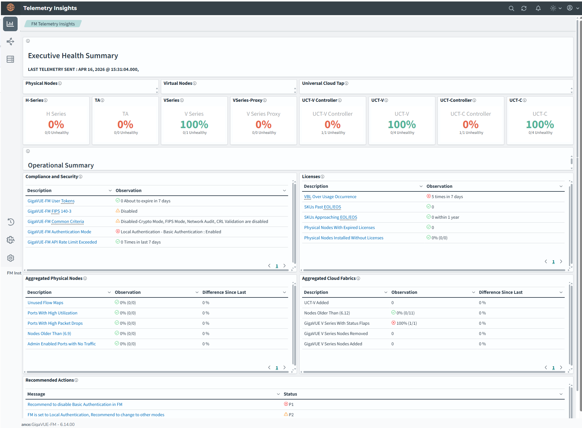Click the refresh icon in header
This screenshot has height=428, width=582.
(524, 8)
